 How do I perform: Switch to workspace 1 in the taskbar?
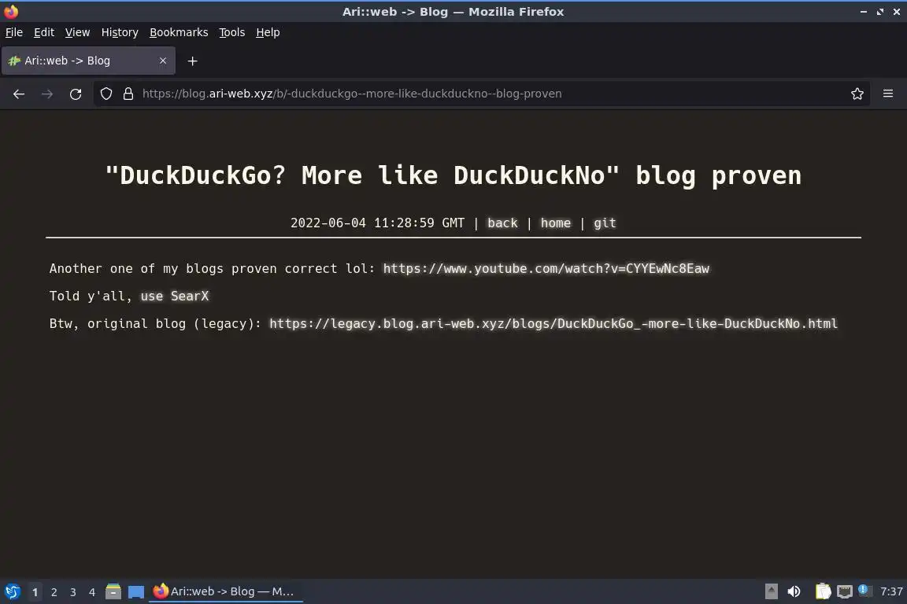[x=35, y=592]
